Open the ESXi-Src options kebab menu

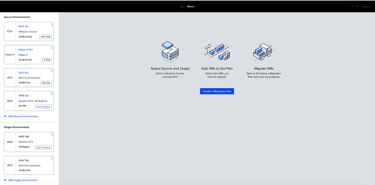click(52, 25)
